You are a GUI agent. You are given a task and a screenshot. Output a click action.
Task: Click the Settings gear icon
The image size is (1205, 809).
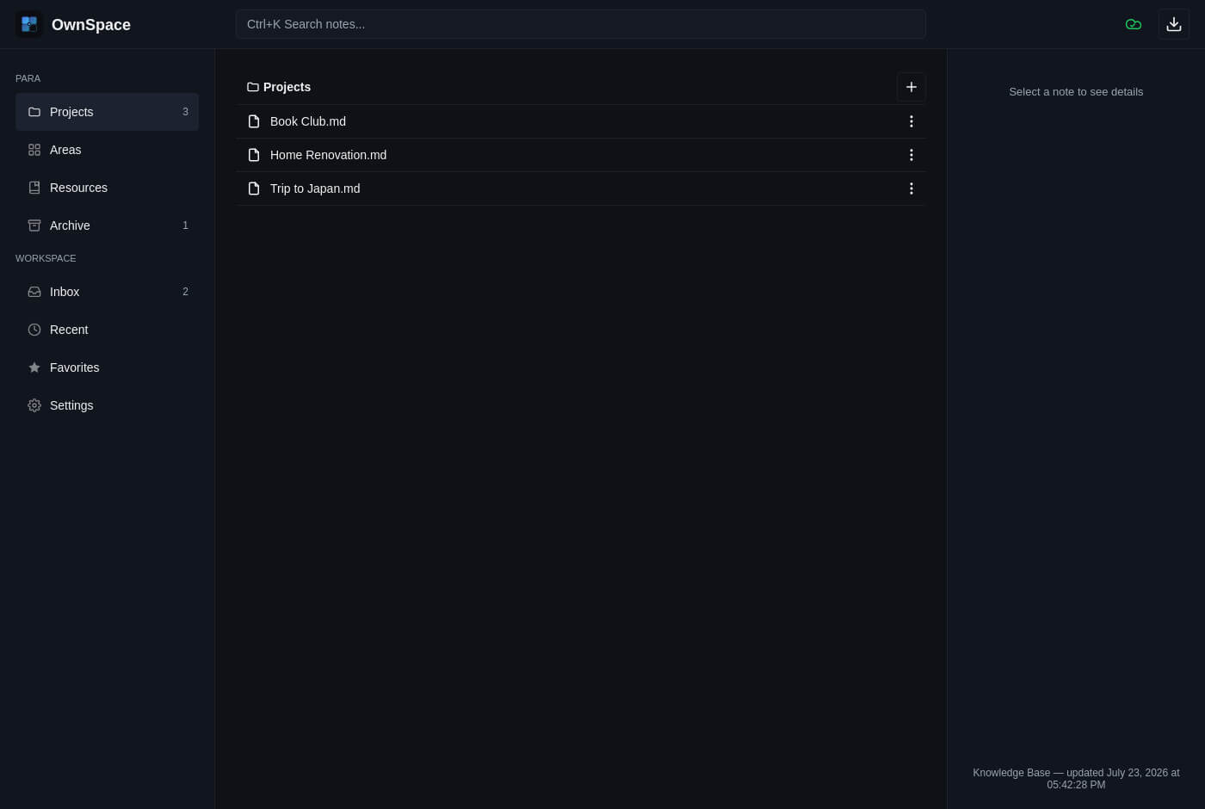34,405
